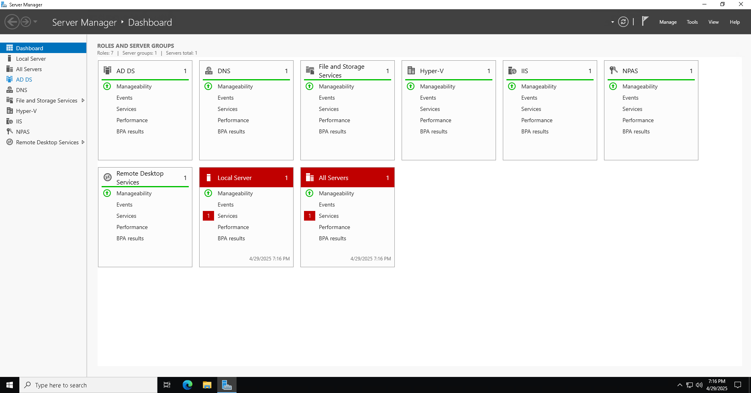
Task: Expand Remote Desktop Services sidebar arrow
Action: click(83, 142)
